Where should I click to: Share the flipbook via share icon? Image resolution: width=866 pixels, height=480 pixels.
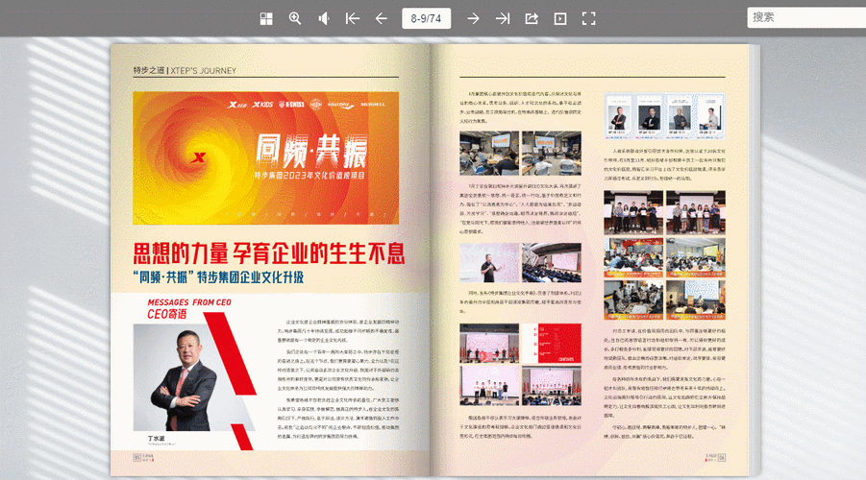532,19
